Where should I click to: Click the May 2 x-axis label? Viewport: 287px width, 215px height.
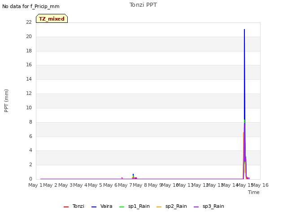click(x=50, y=185)
